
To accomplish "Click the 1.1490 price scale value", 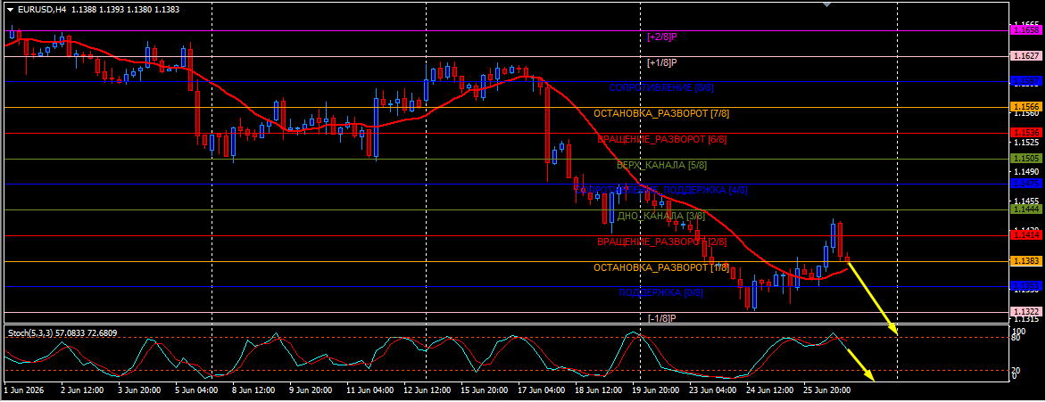I will pyautogui.click(x=1026, y=172).
